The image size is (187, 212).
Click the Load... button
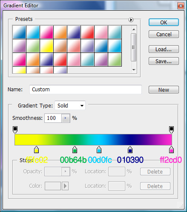point(164,49)
